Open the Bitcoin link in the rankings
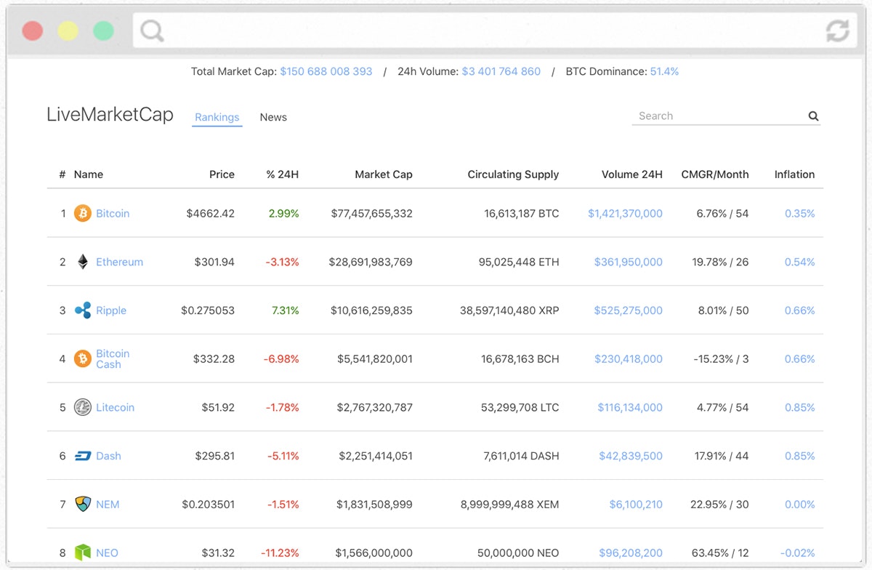This screenshot has width=872, height=570. click(112, 213)
